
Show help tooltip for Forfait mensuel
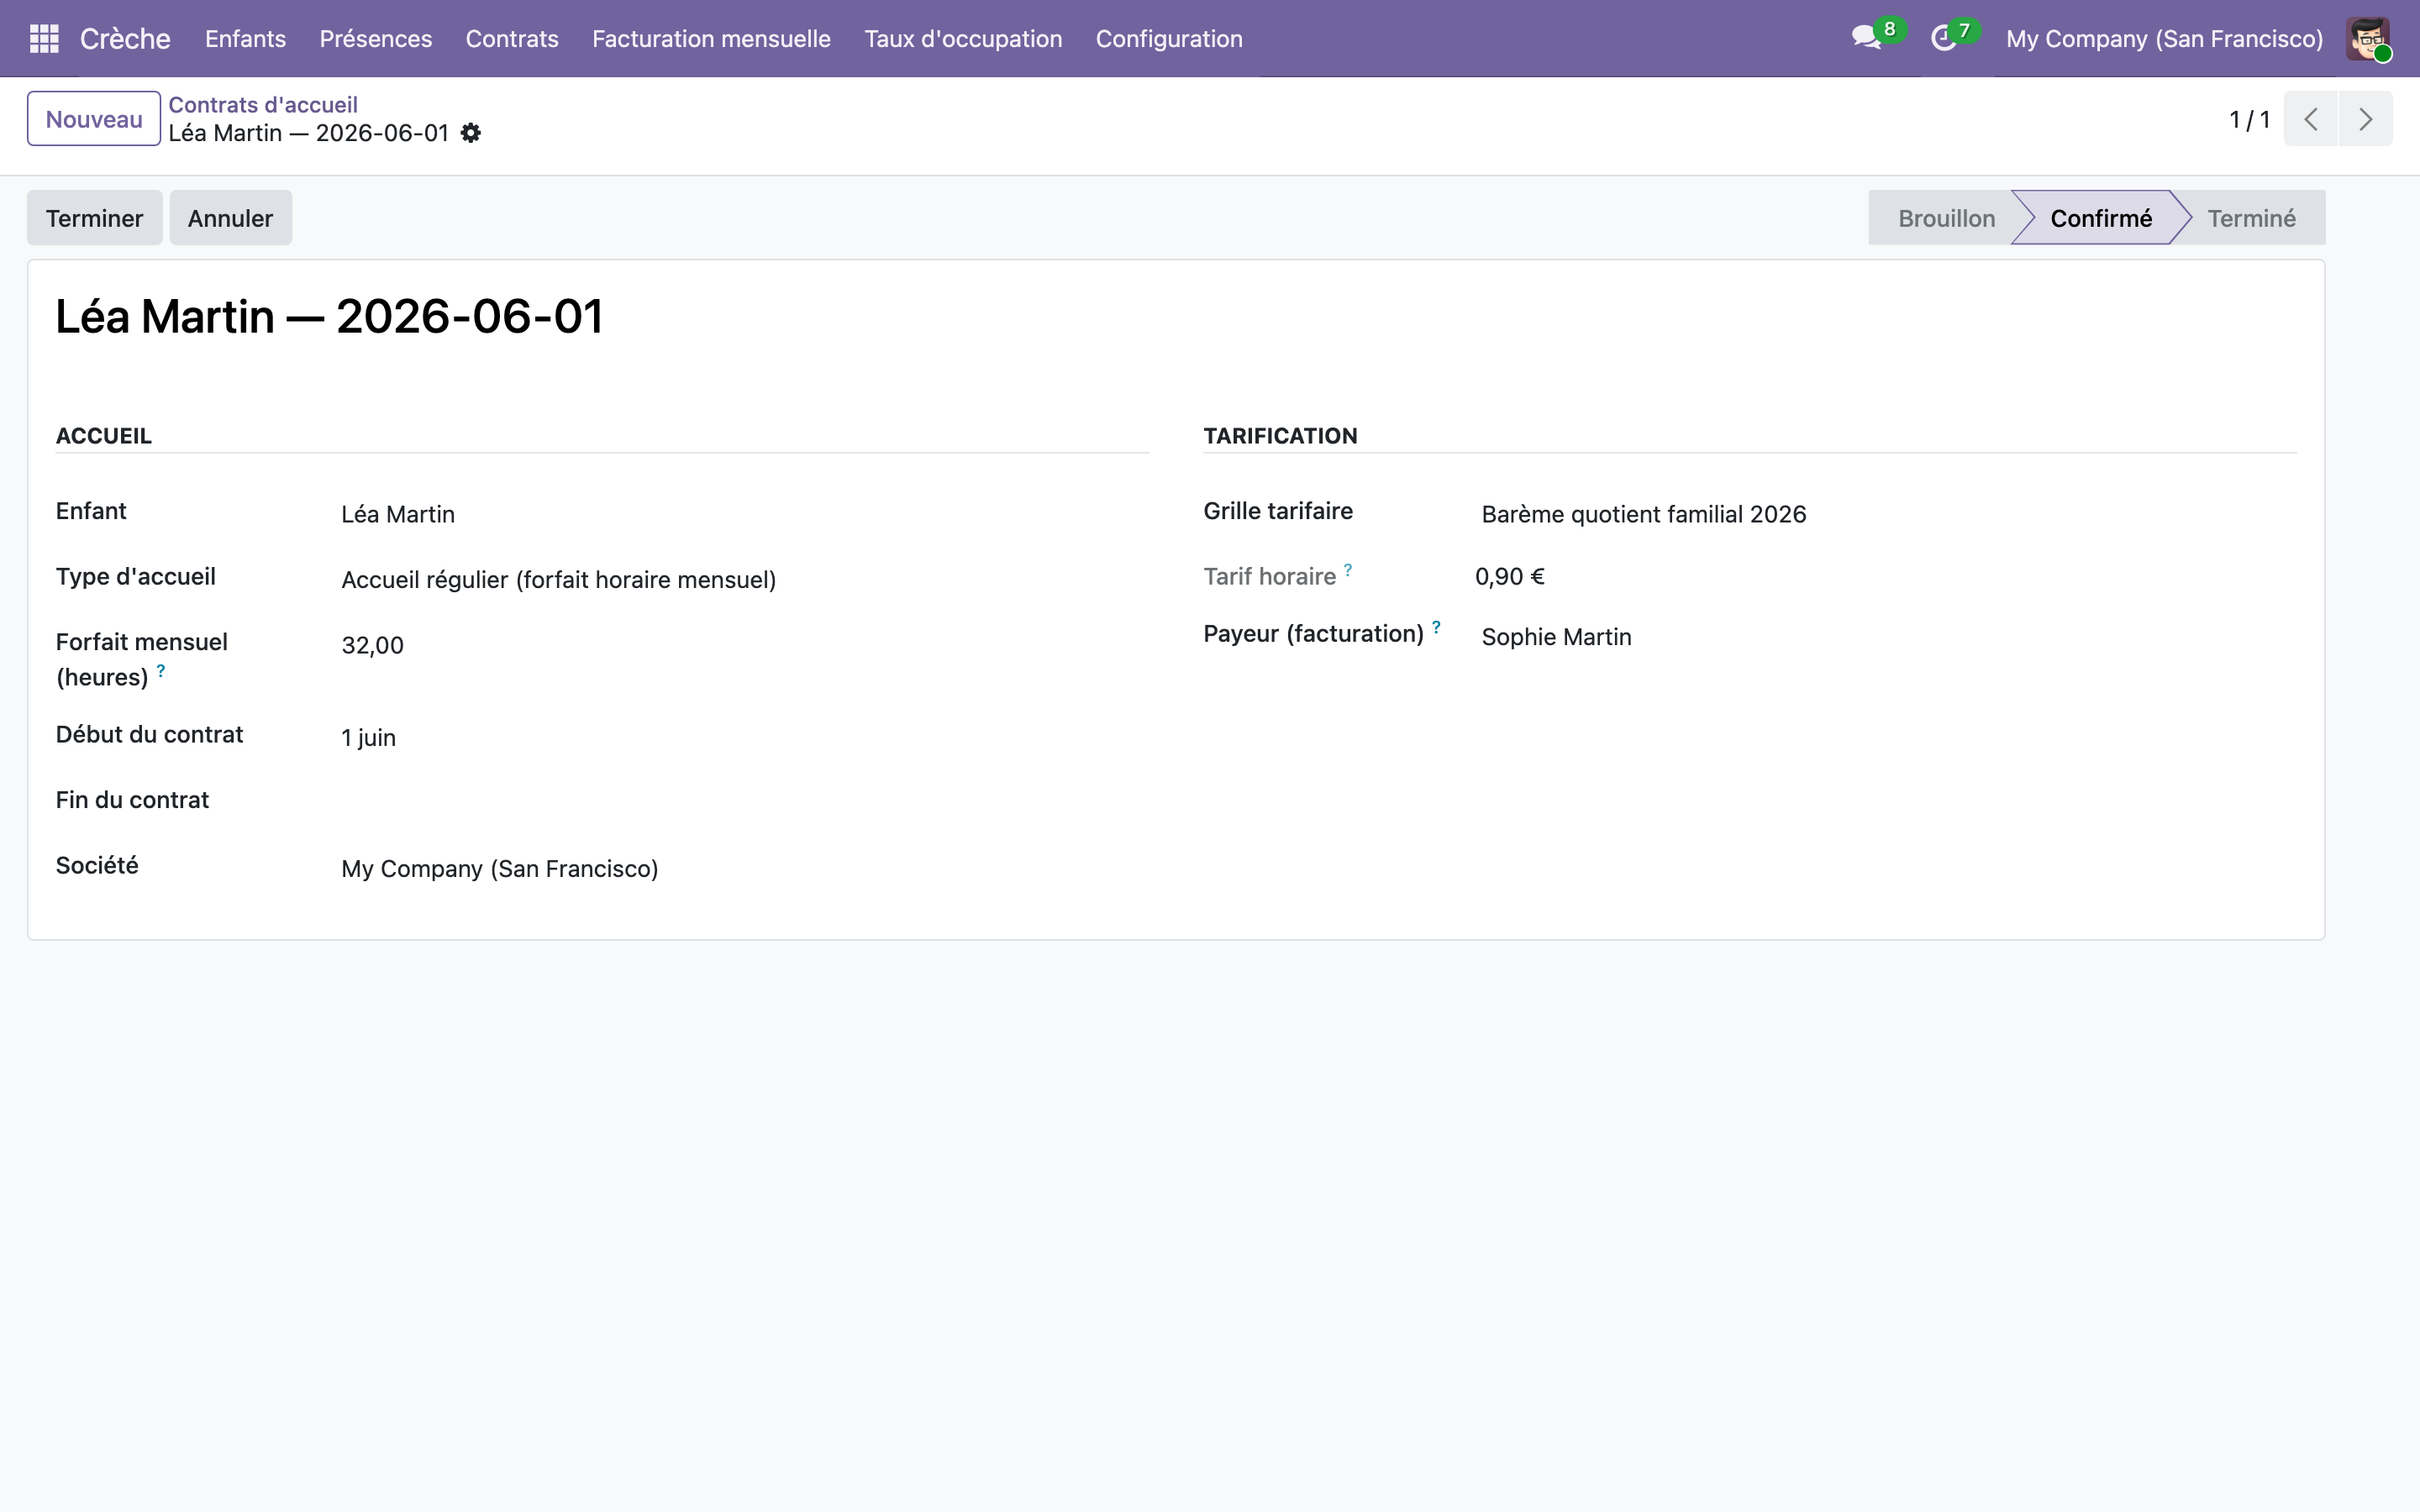161,671
